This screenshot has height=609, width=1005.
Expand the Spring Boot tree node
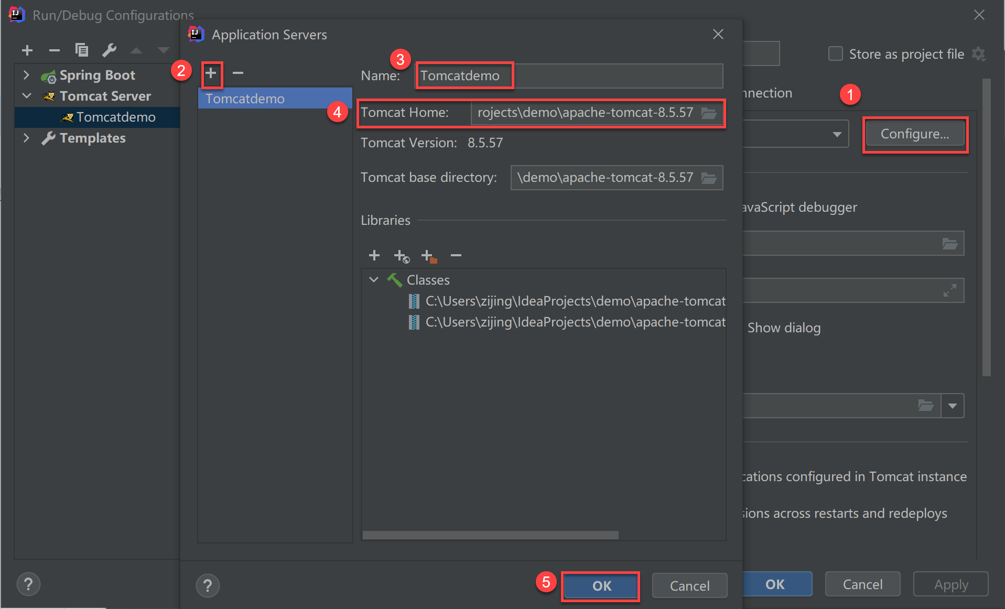coord(26,75)
